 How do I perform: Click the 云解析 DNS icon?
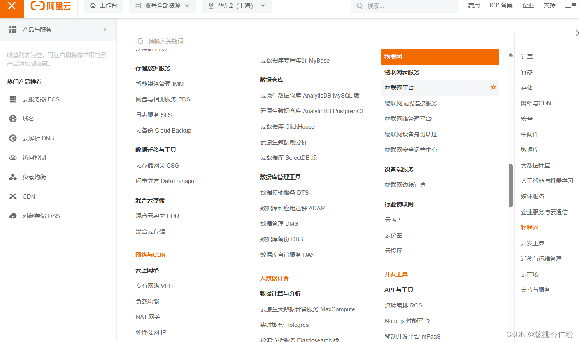click(13, 138)
